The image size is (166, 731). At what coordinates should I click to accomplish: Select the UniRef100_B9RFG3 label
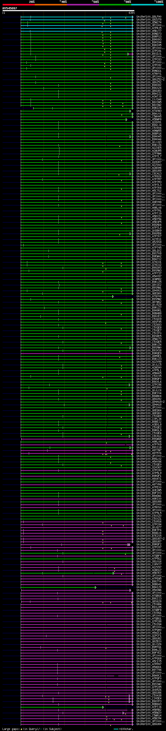pos(149,37)
